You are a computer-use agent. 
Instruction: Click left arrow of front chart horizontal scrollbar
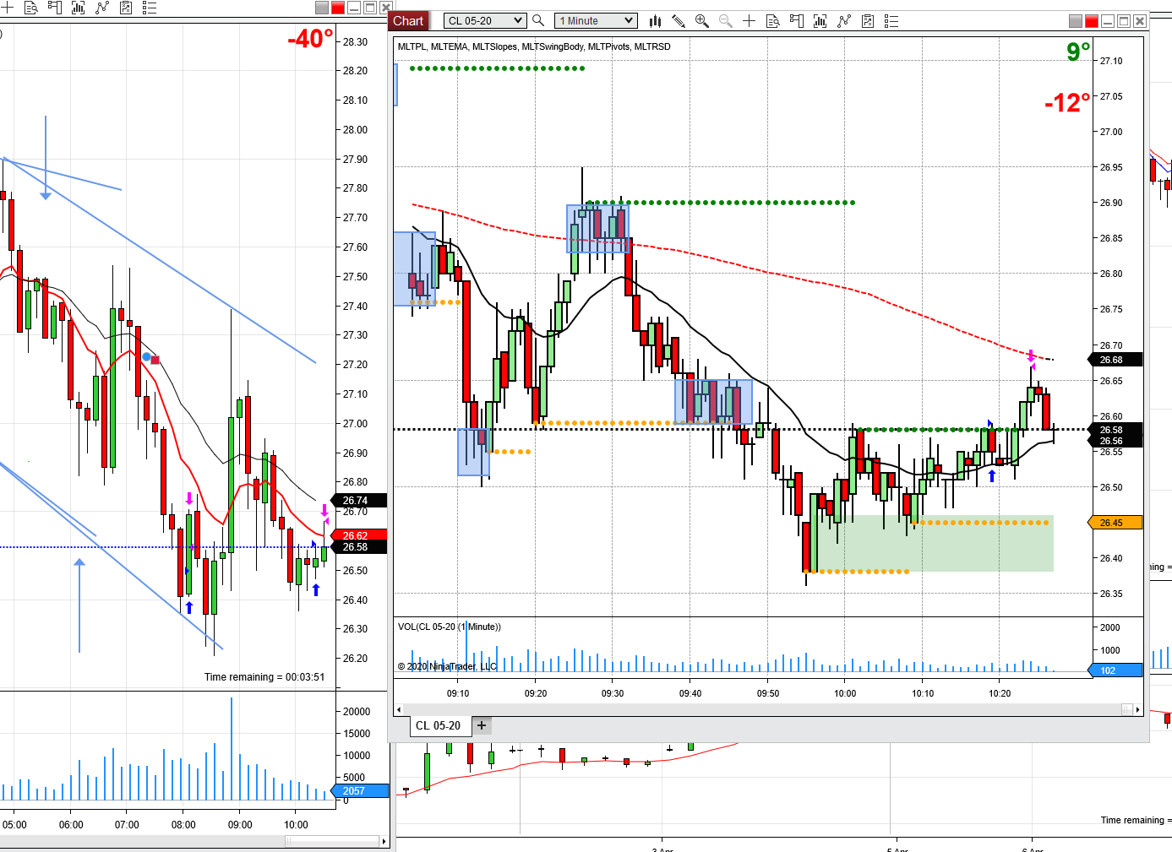pos(399,709)
